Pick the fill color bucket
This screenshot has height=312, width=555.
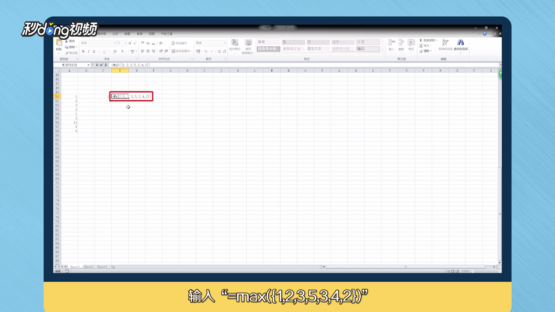[114, 51]
